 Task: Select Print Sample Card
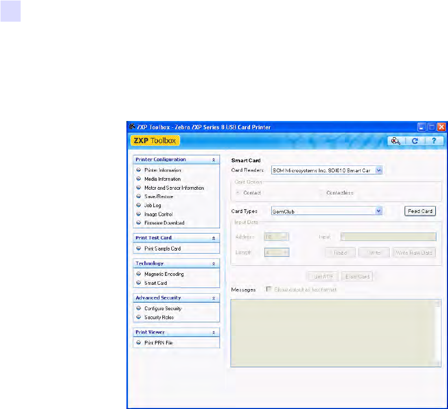162,248
